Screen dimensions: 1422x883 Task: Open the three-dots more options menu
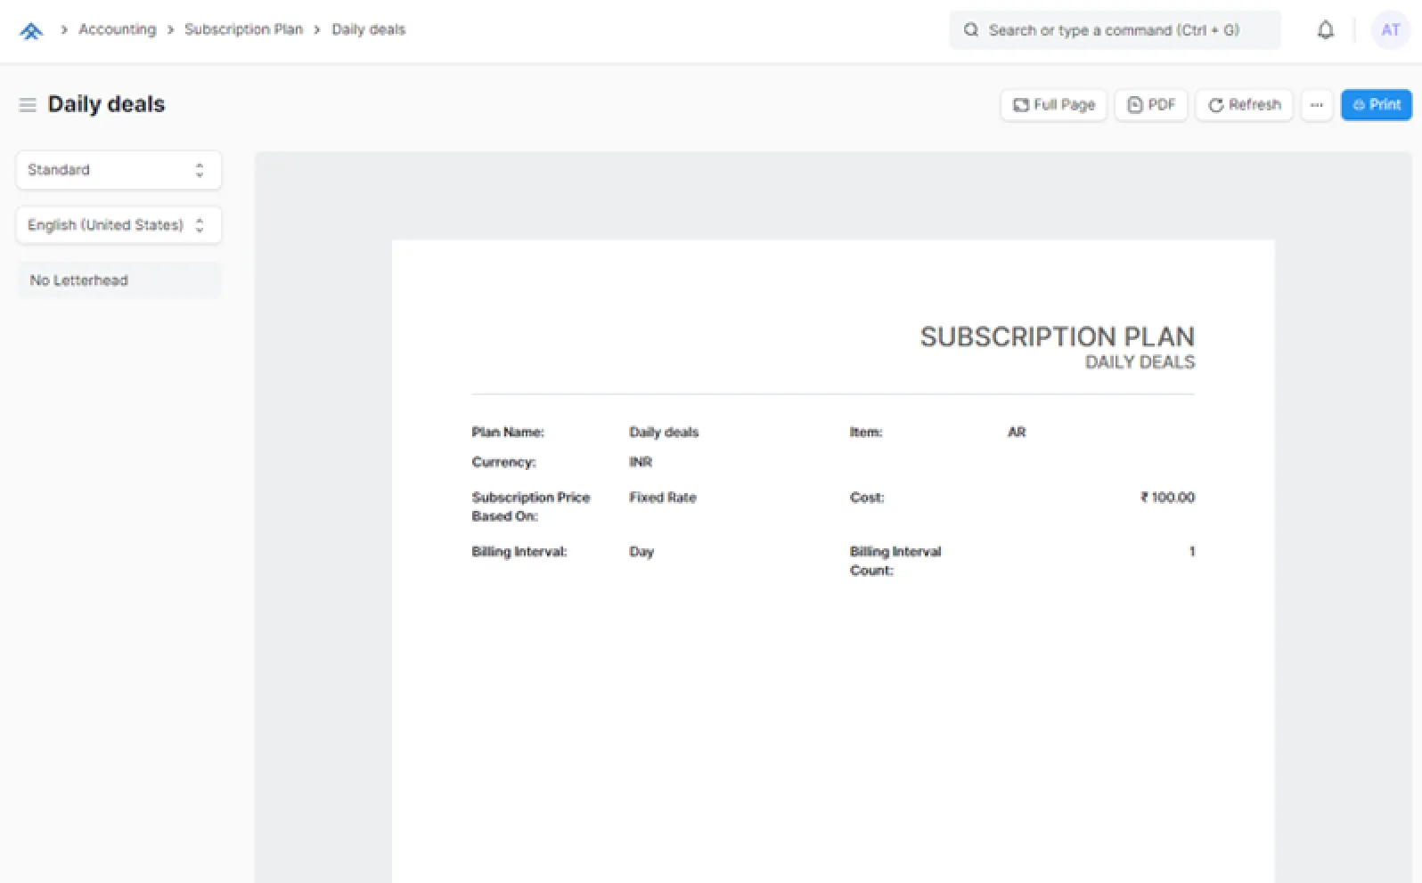click(x=1316, y=105)
